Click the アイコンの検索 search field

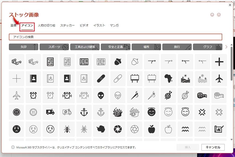pyautogui.click(x=115, y=37)
